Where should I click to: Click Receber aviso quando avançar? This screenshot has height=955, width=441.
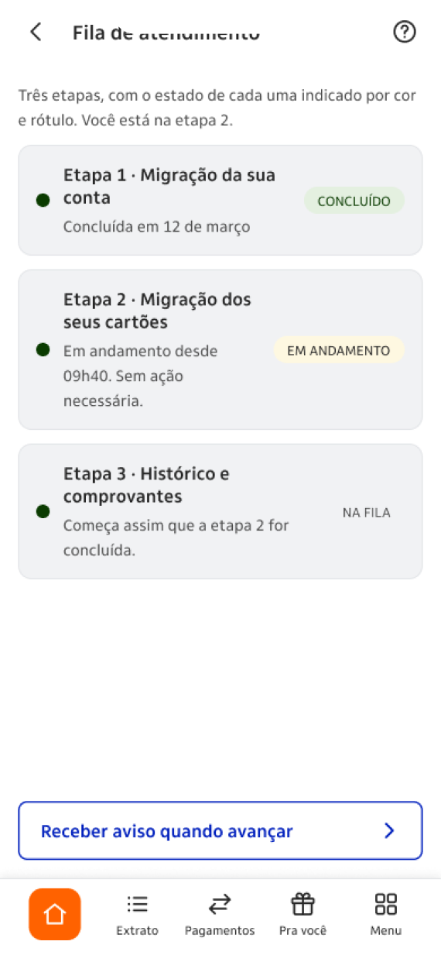click(x=220, y=831)
